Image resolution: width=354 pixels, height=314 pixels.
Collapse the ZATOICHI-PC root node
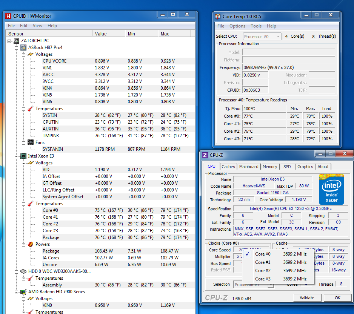click(9, 41)
